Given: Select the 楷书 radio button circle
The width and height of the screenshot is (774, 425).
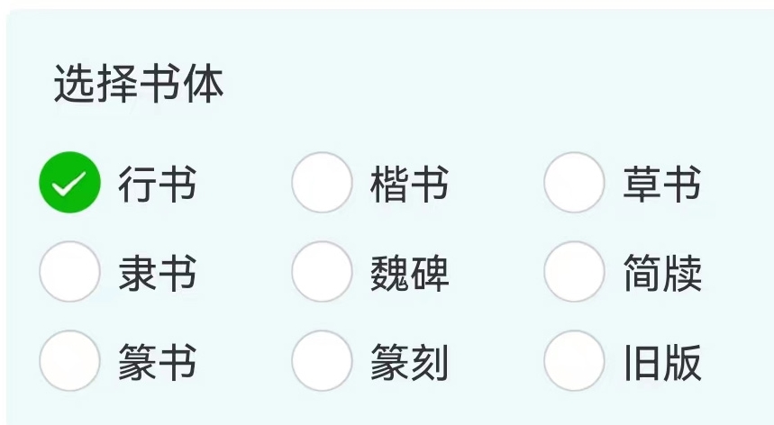Looking at the screenshot, I should [x=322, y=183].
